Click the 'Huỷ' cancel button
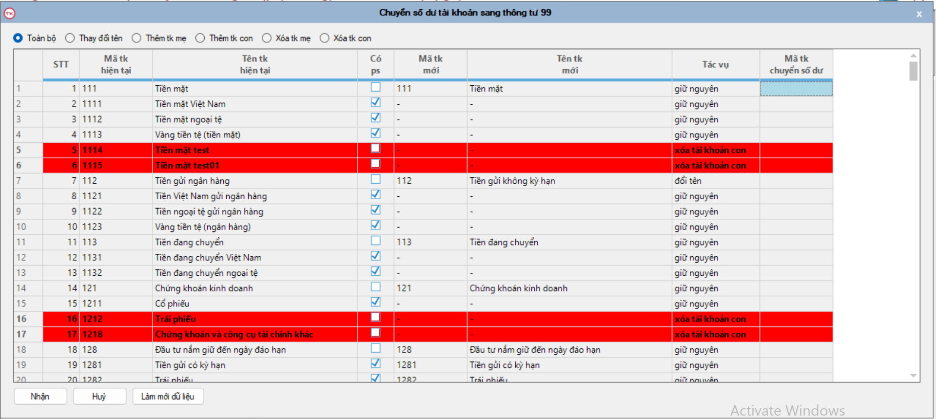Screen dimensions: 936x419 (99, 396)
